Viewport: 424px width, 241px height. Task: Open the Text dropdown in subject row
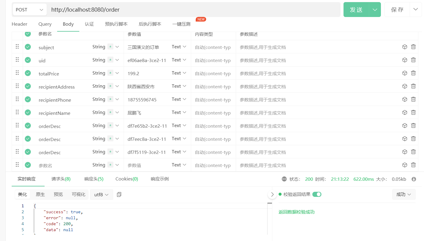coord(179,47)
